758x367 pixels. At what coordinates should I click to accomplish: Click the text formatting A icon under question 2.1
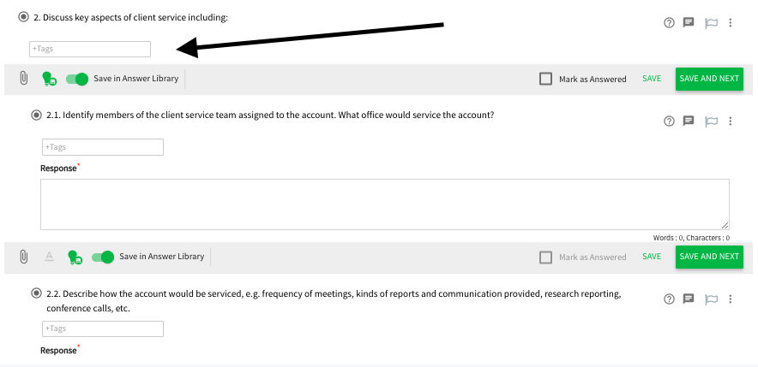(x=50, y=257)
